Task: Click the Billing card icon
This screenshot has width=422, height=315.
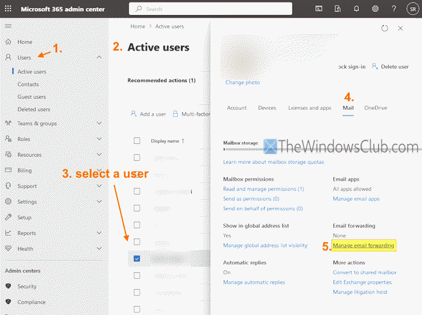Action: tap(8, 170)
